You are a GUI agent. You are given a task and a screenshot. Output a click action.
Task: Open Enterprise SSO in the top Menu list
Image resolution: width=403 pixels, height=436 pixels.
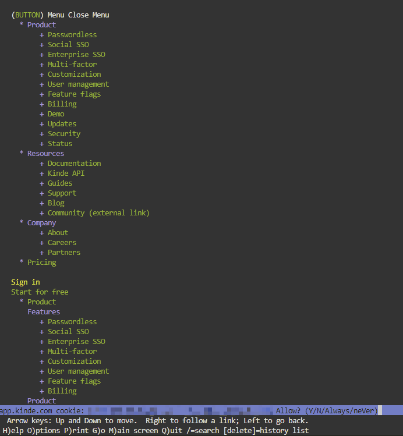[x=76, y=55]
